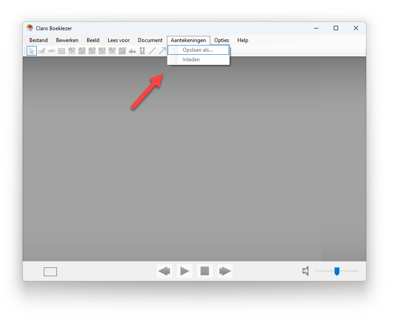Choose the pencil edit annotation tool
Screen dimensions: 395x330
tap(42, 51)
